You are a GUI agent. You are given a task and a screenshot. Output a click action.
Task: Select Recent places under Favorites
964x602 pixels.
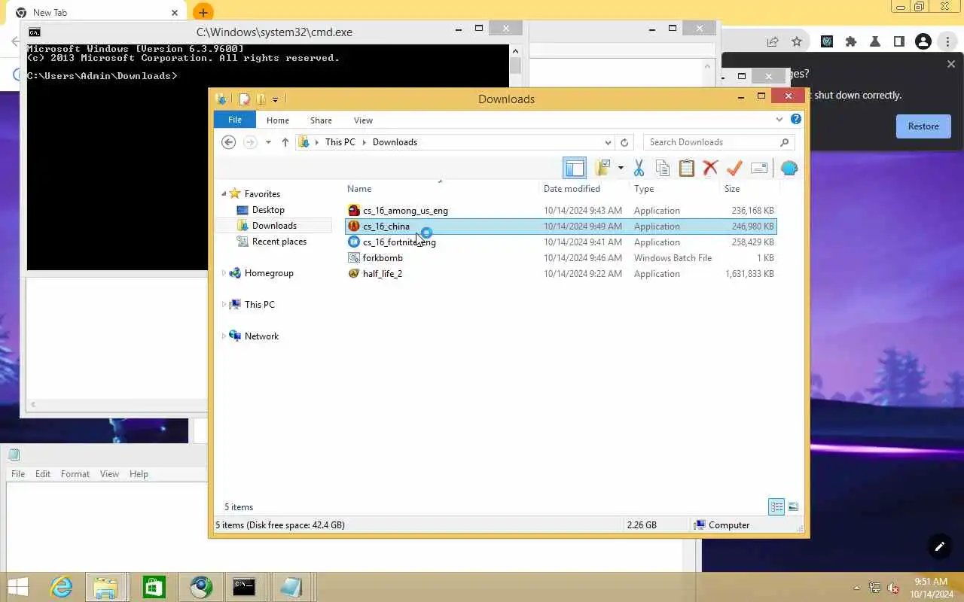click(279, 242)
